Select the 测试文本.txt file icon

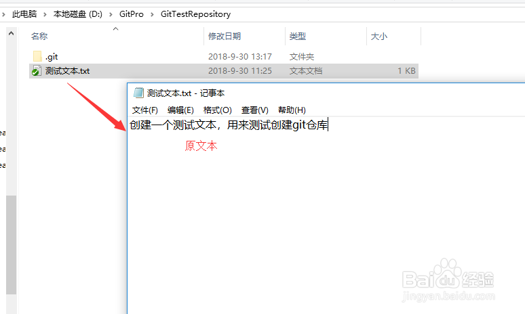click(x=37, y=70)
